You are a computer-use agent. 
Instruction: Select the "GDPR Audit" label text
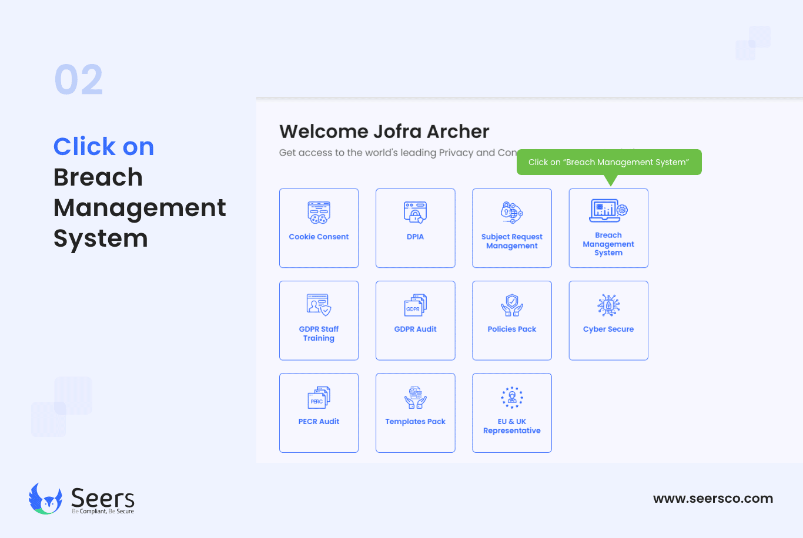[415, 329]
